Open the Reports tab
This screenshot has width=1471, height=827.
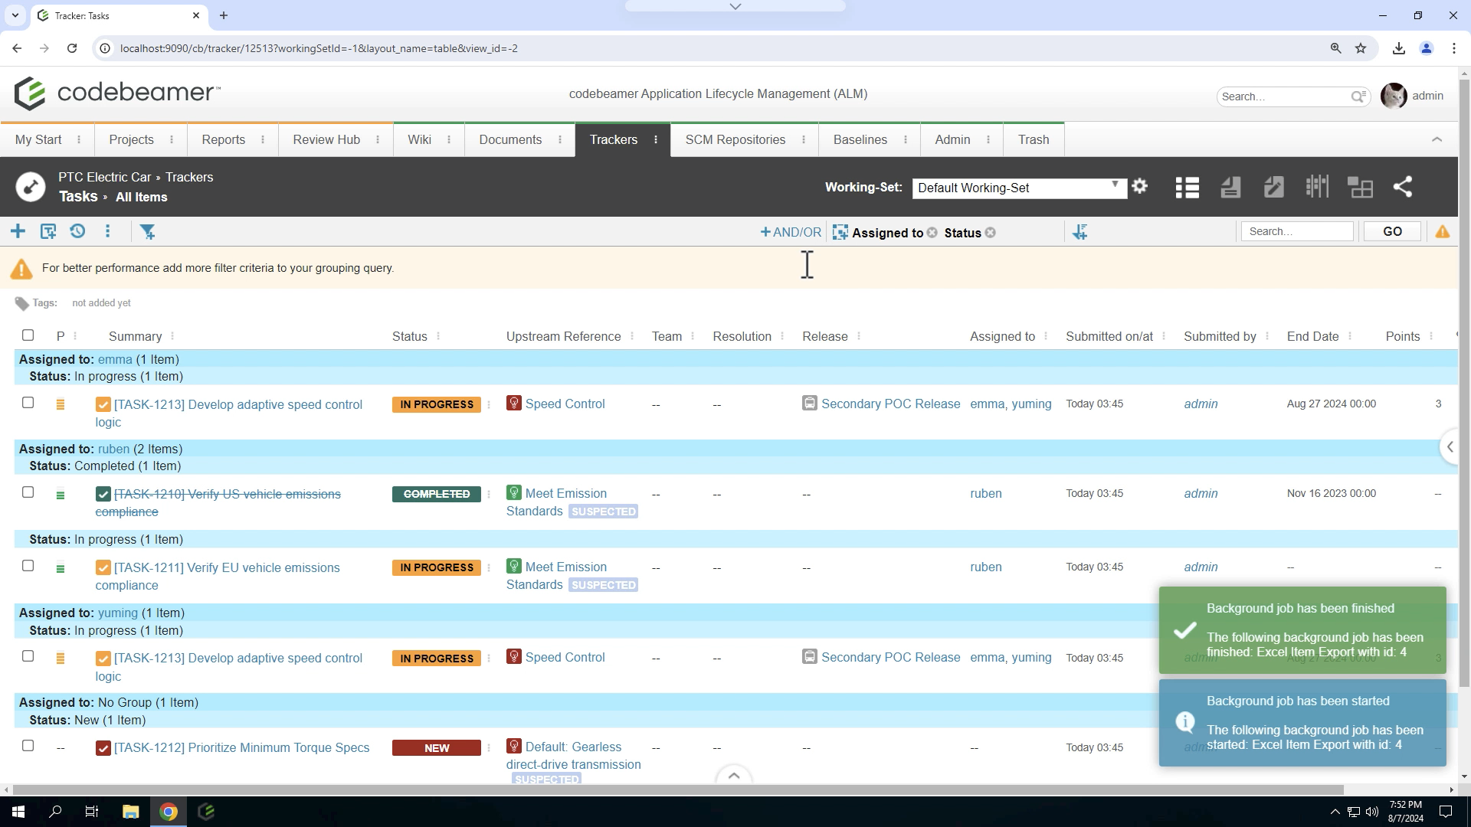[x=224, y=139]
